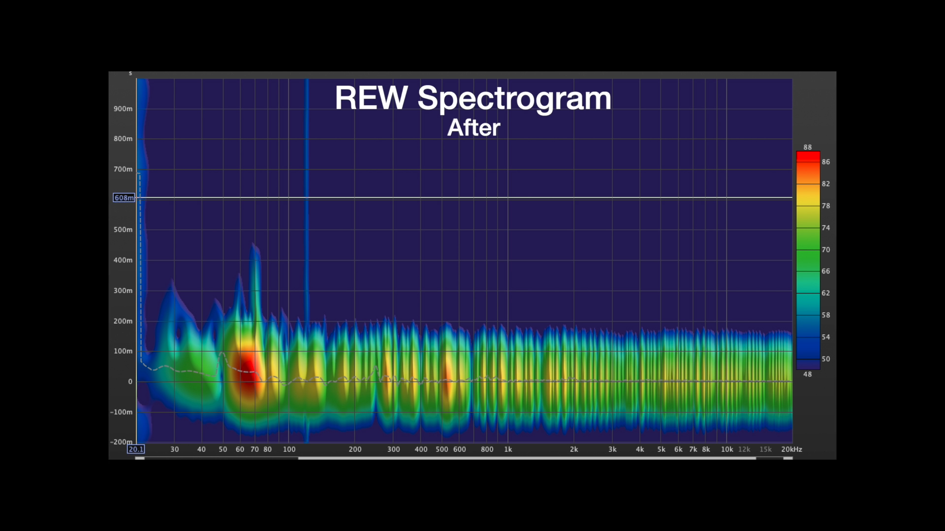Viewport: 945px width, 531px height.
Task: Click the 62 dB color scale label
Action: point(826,293)
